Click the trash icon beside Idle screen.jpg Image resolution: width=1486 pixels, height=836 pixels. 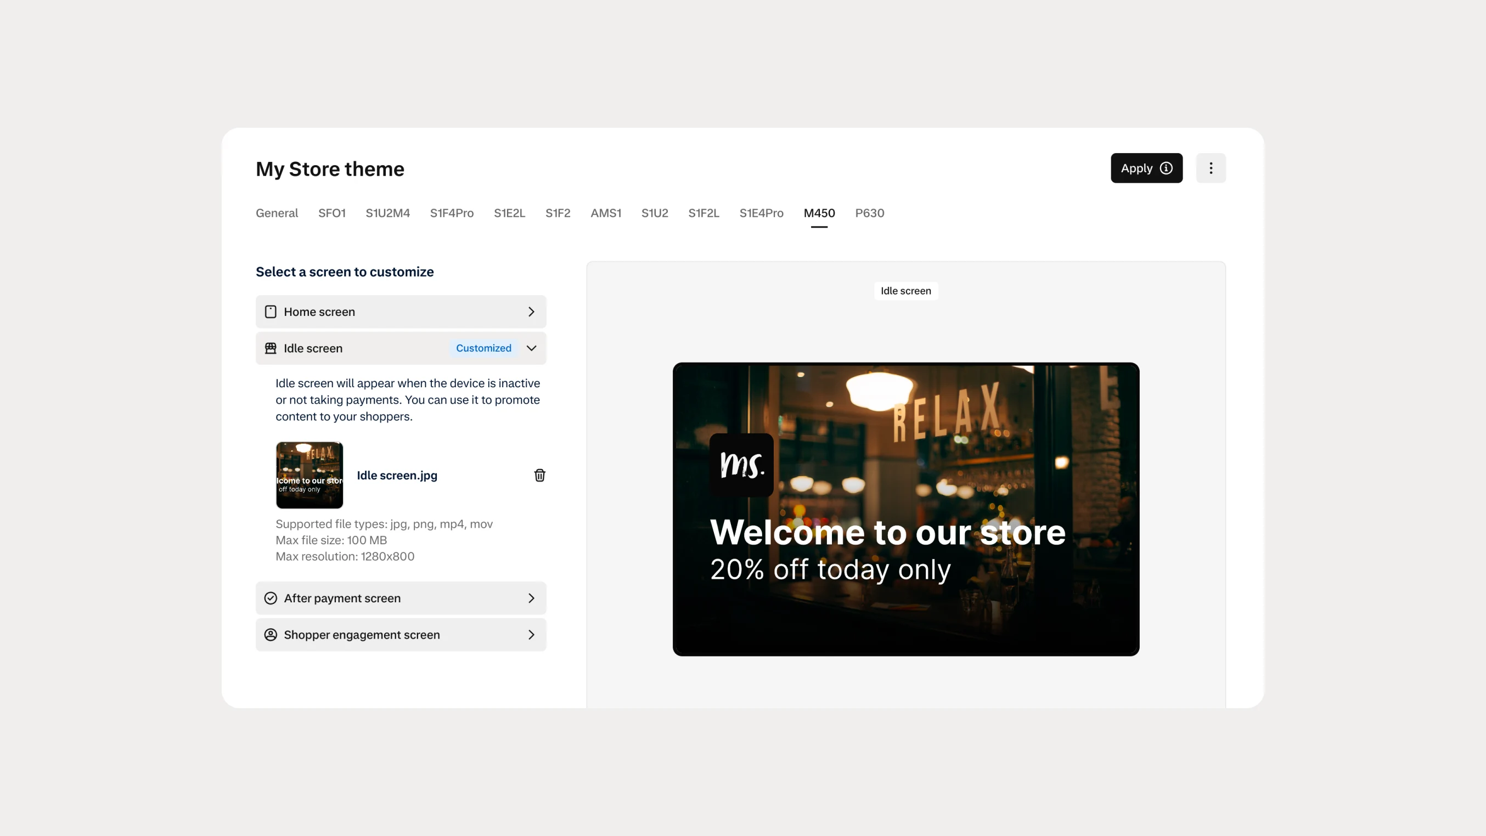pos(539,475)
